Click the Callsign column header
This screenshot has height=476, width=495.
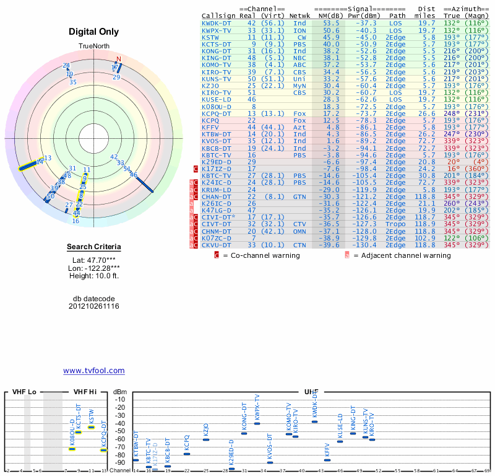click(218, 15)
